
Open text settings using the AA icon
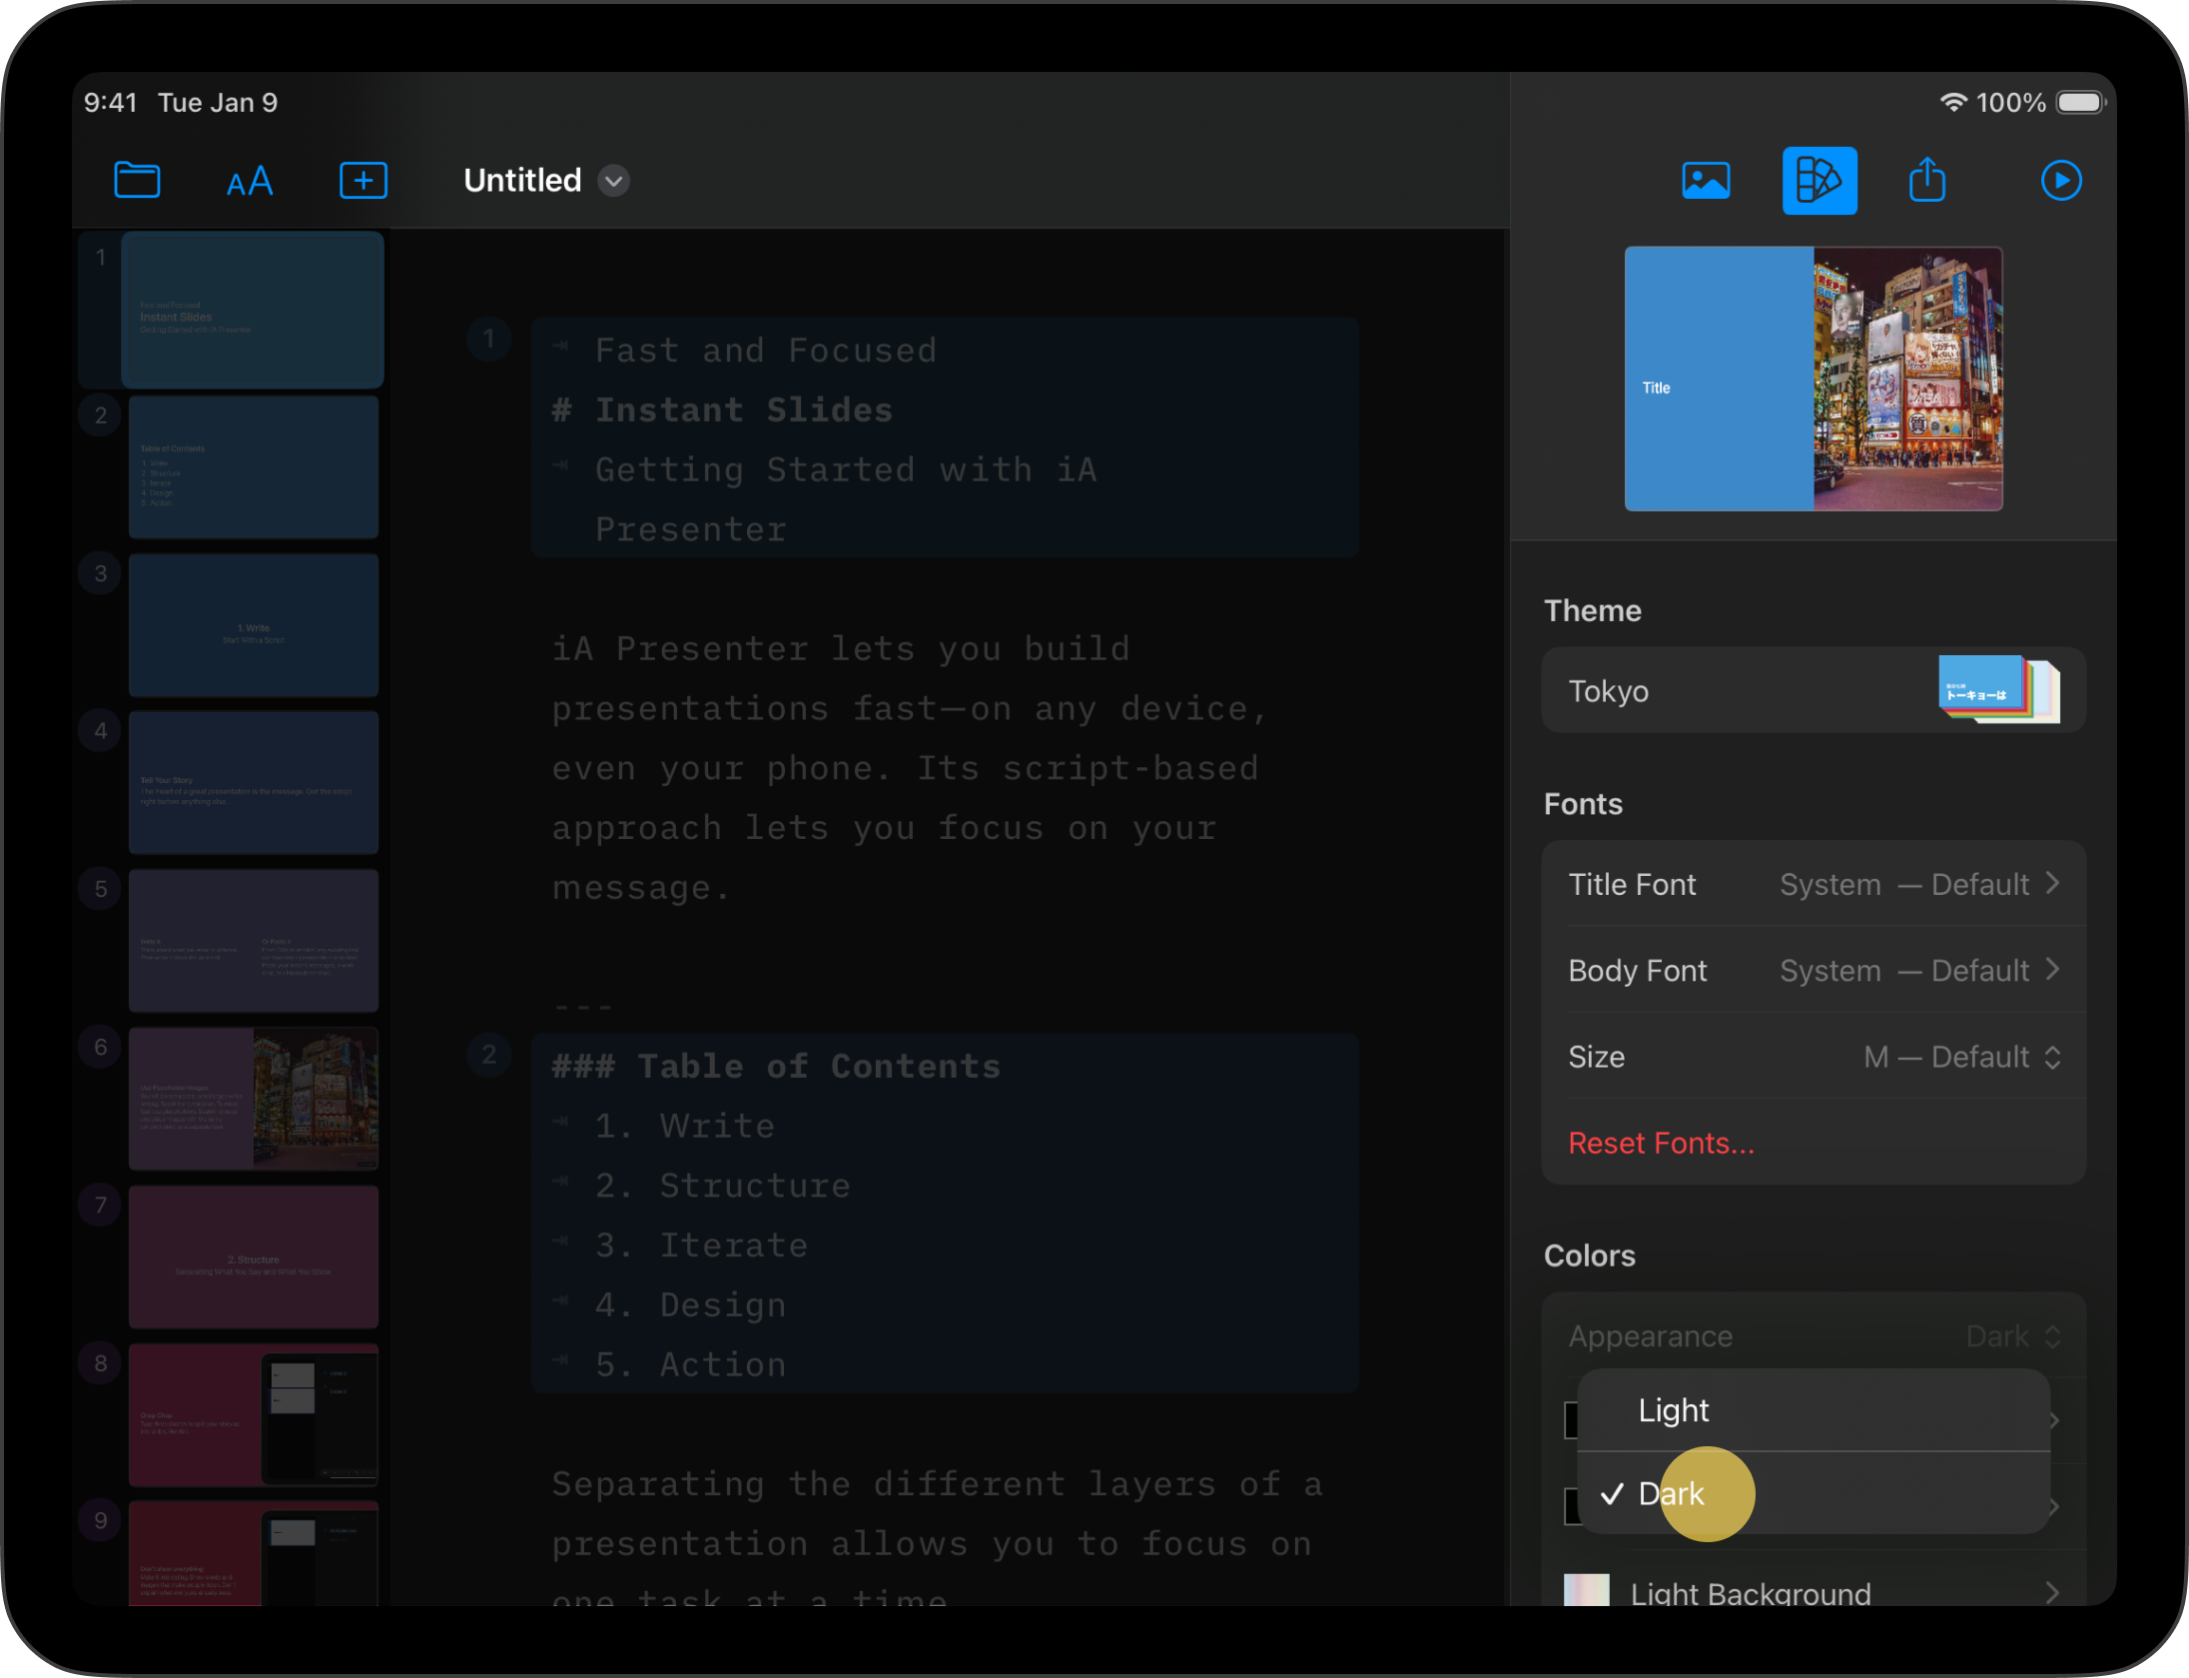click(250, 180)
